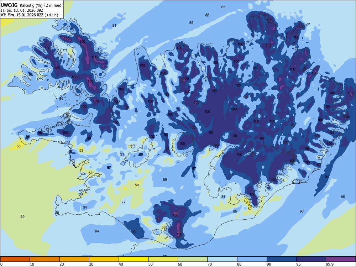The image size is (356, 267).
Task: Click the '86' value off the east coast
Action: coord(343,197)
